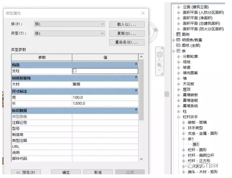Click the 说明 parameter row
The image size is (232, 178).
click(x=75, y=153)
